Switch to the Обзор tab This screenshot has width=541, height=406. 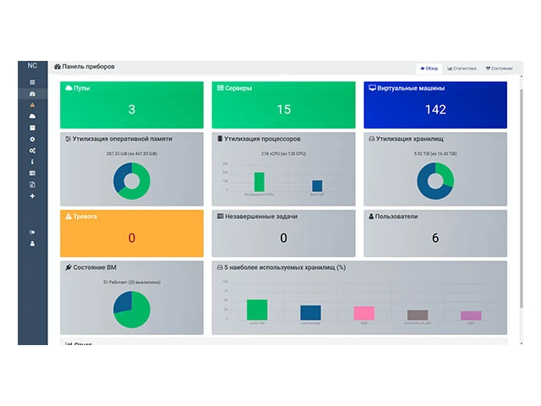point(429,68)
